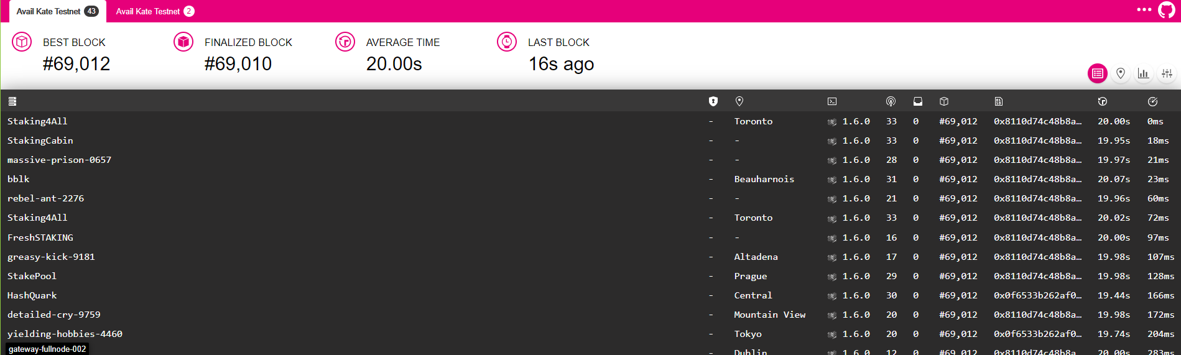Screen dimensions: 1181x355
Task: Sort by block number cube icon
Action: [x=943, y=101]
